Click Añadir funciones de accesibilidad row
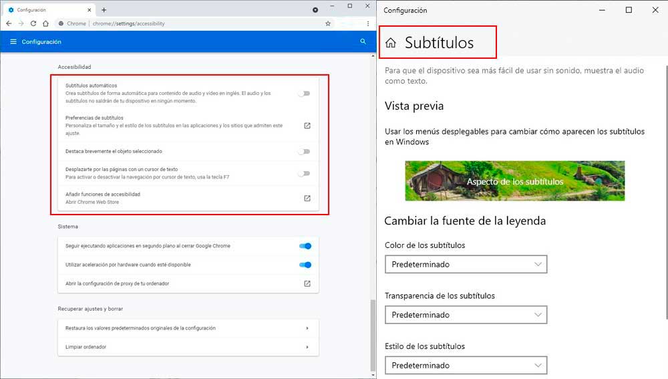 (188, 199)
